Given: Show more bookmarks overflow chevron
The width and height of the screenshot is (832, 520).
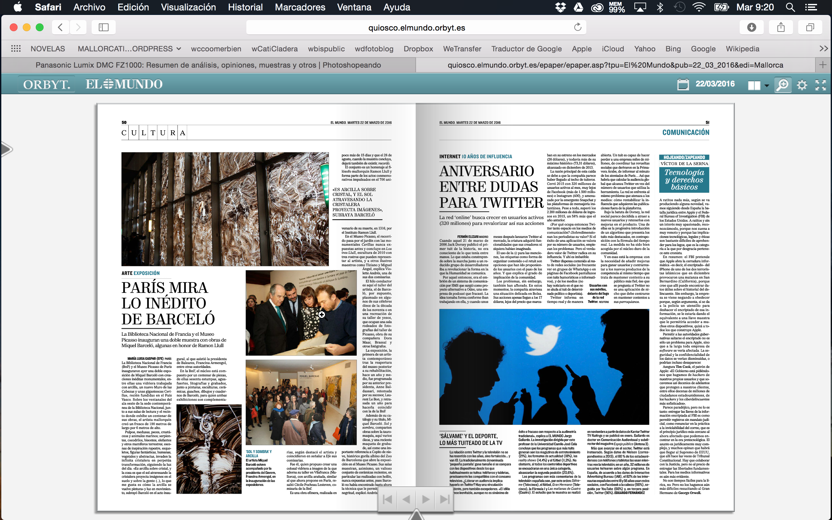Looking at the screenshot, I should click(824, 48).
